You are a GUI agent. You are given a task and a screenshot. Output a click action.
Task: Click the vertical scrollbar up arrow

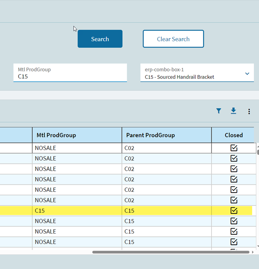(257, 146)
